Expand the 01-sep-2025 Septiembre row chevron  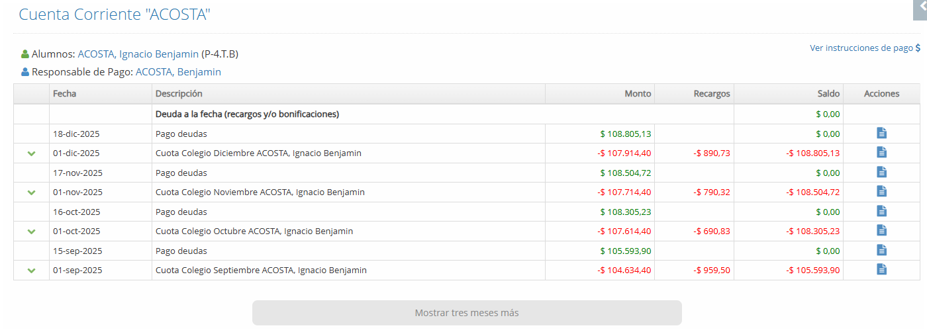[31, 270]
